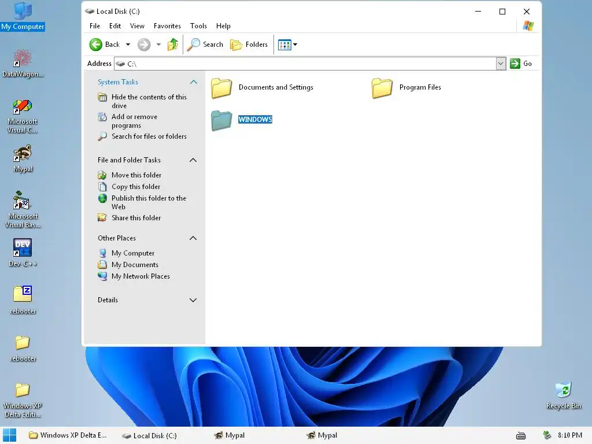Click Publish this folder to the Web

tap(149, 202)
